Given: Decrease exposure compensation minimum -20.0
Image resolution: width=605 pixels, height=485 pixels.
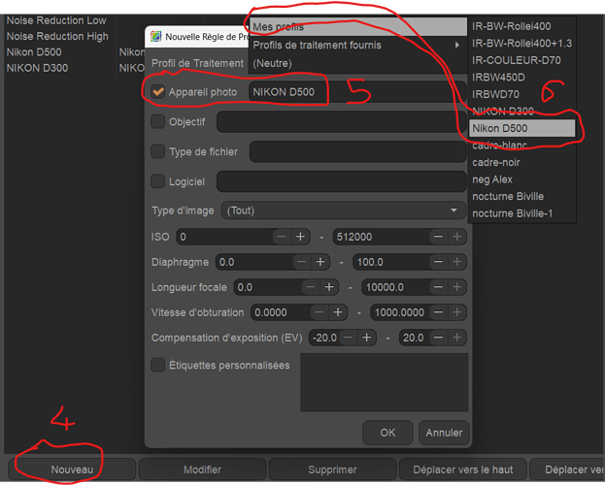Looking at the screenshot, I should tap(348, 338).
